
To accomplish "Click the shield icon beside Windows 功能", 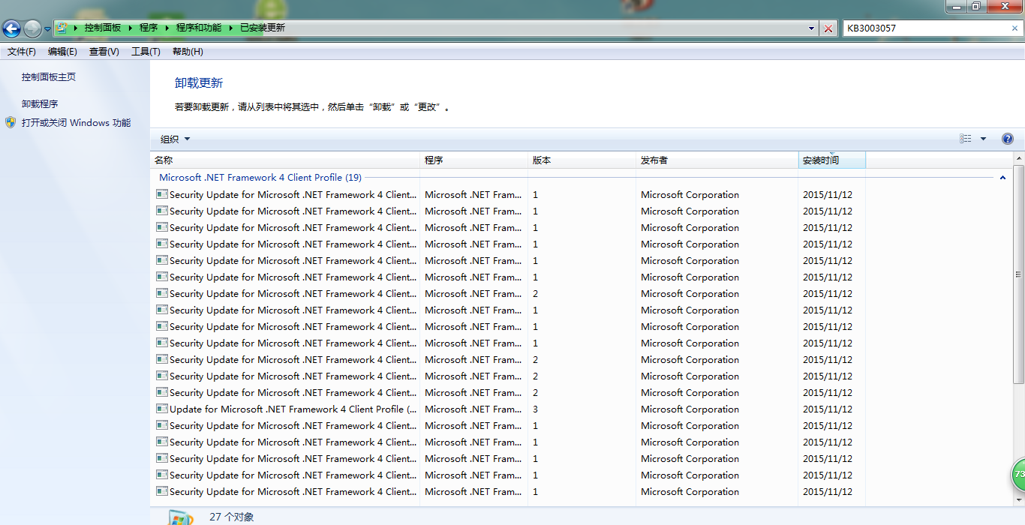I will pos(11,122).
